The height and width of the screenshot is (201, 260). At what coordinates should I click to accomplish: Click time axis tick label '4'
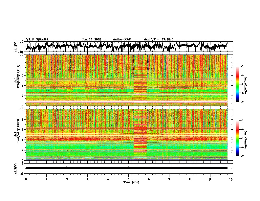(x=108, y=179)
